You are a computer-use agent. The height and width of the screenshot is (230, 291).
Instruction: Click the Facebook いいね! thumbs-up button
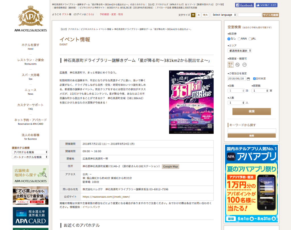(x=266, y=5)
